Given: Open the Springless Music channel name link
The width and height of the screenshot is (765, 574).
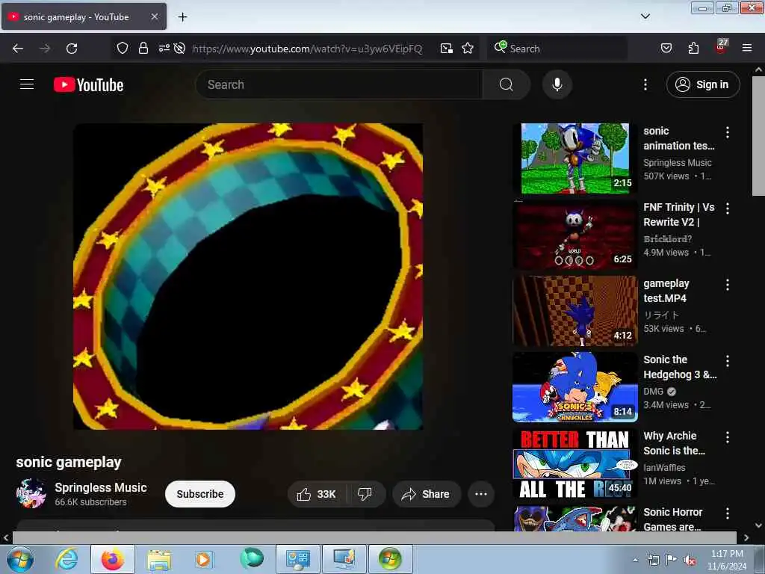Looking at the screenshot, I should (x=101, y=487).
